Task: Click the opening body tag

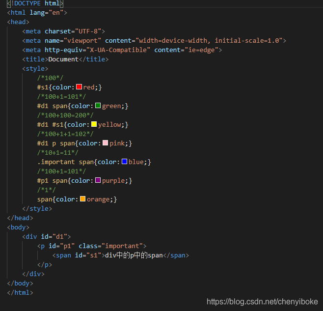Action: tap(18, 227)
